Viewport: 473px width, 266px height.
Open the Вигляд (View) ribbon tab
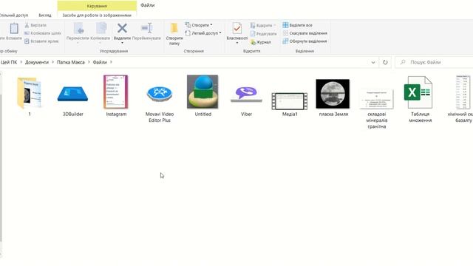click(45, 15)
